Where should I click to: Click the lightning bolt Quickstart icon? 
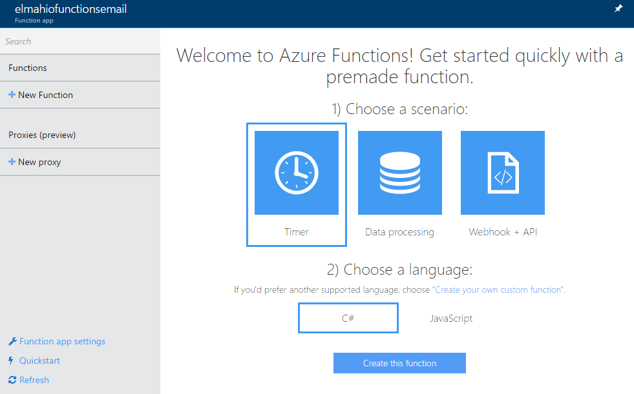(x=12, y=360)
